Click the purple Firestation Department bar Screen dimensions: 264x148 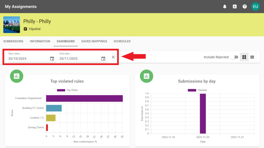[84, 98]
